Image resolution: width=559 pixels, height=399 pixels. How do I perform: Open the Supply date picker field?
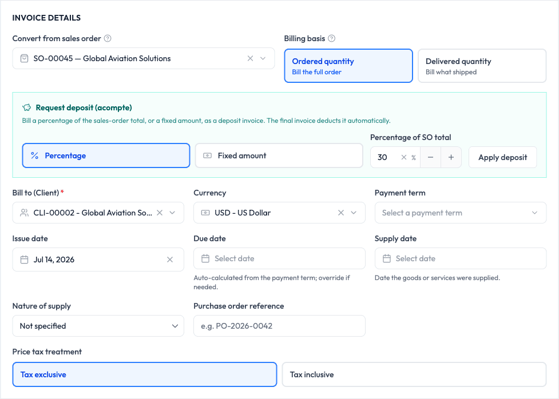pos(461,258)
